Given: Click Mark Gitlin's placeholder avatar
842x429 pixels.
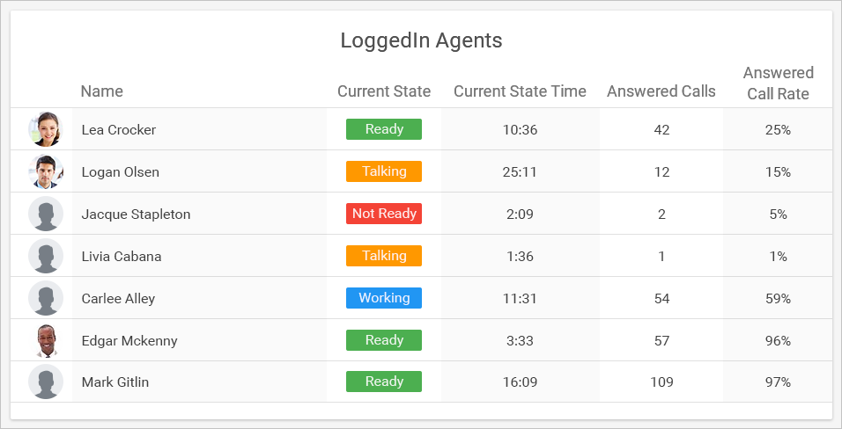Looking at the screenshot, I should coord(46,382).
